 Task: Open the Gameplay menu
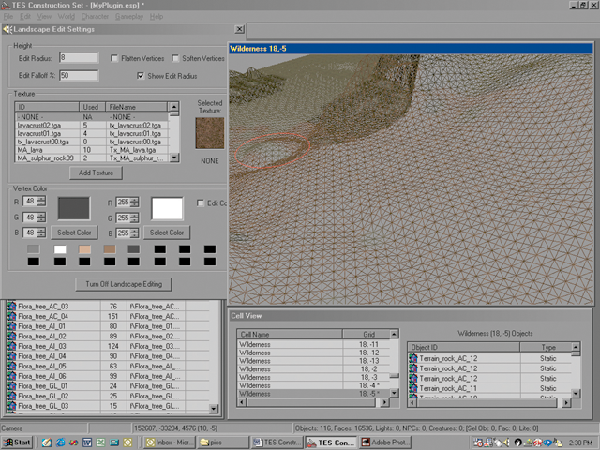pyautogui.click(x=128, y=17)
